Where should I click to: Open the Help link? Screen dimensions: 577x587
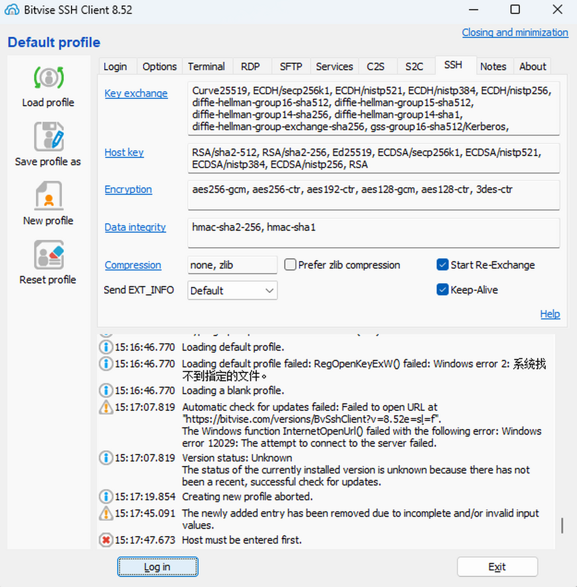click(550, 314)
